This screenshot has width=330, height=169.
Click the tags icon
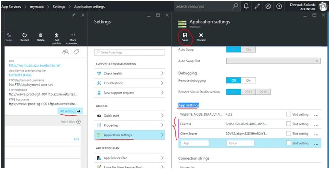(76, 52)
